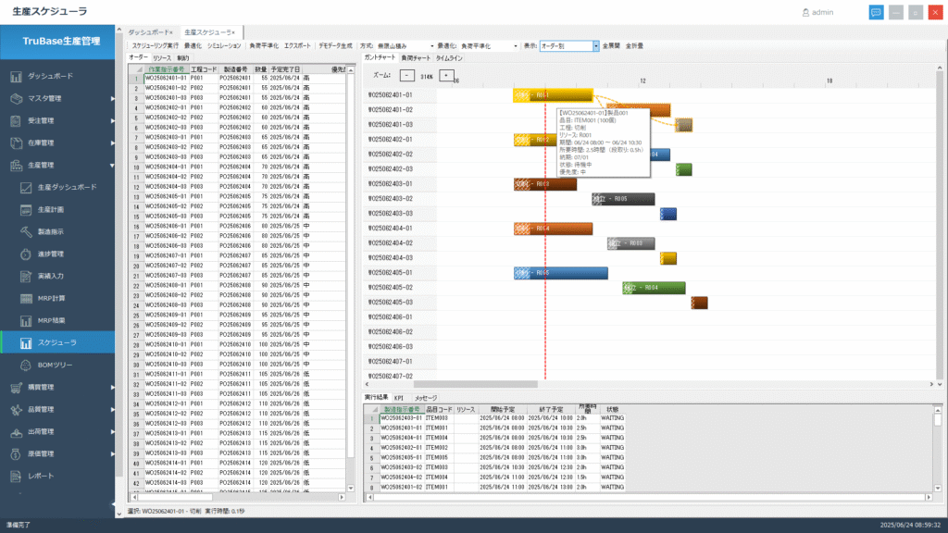Click the 在庫管理 sidebar icon
This screenshot has height=533, width=948.
17,143
